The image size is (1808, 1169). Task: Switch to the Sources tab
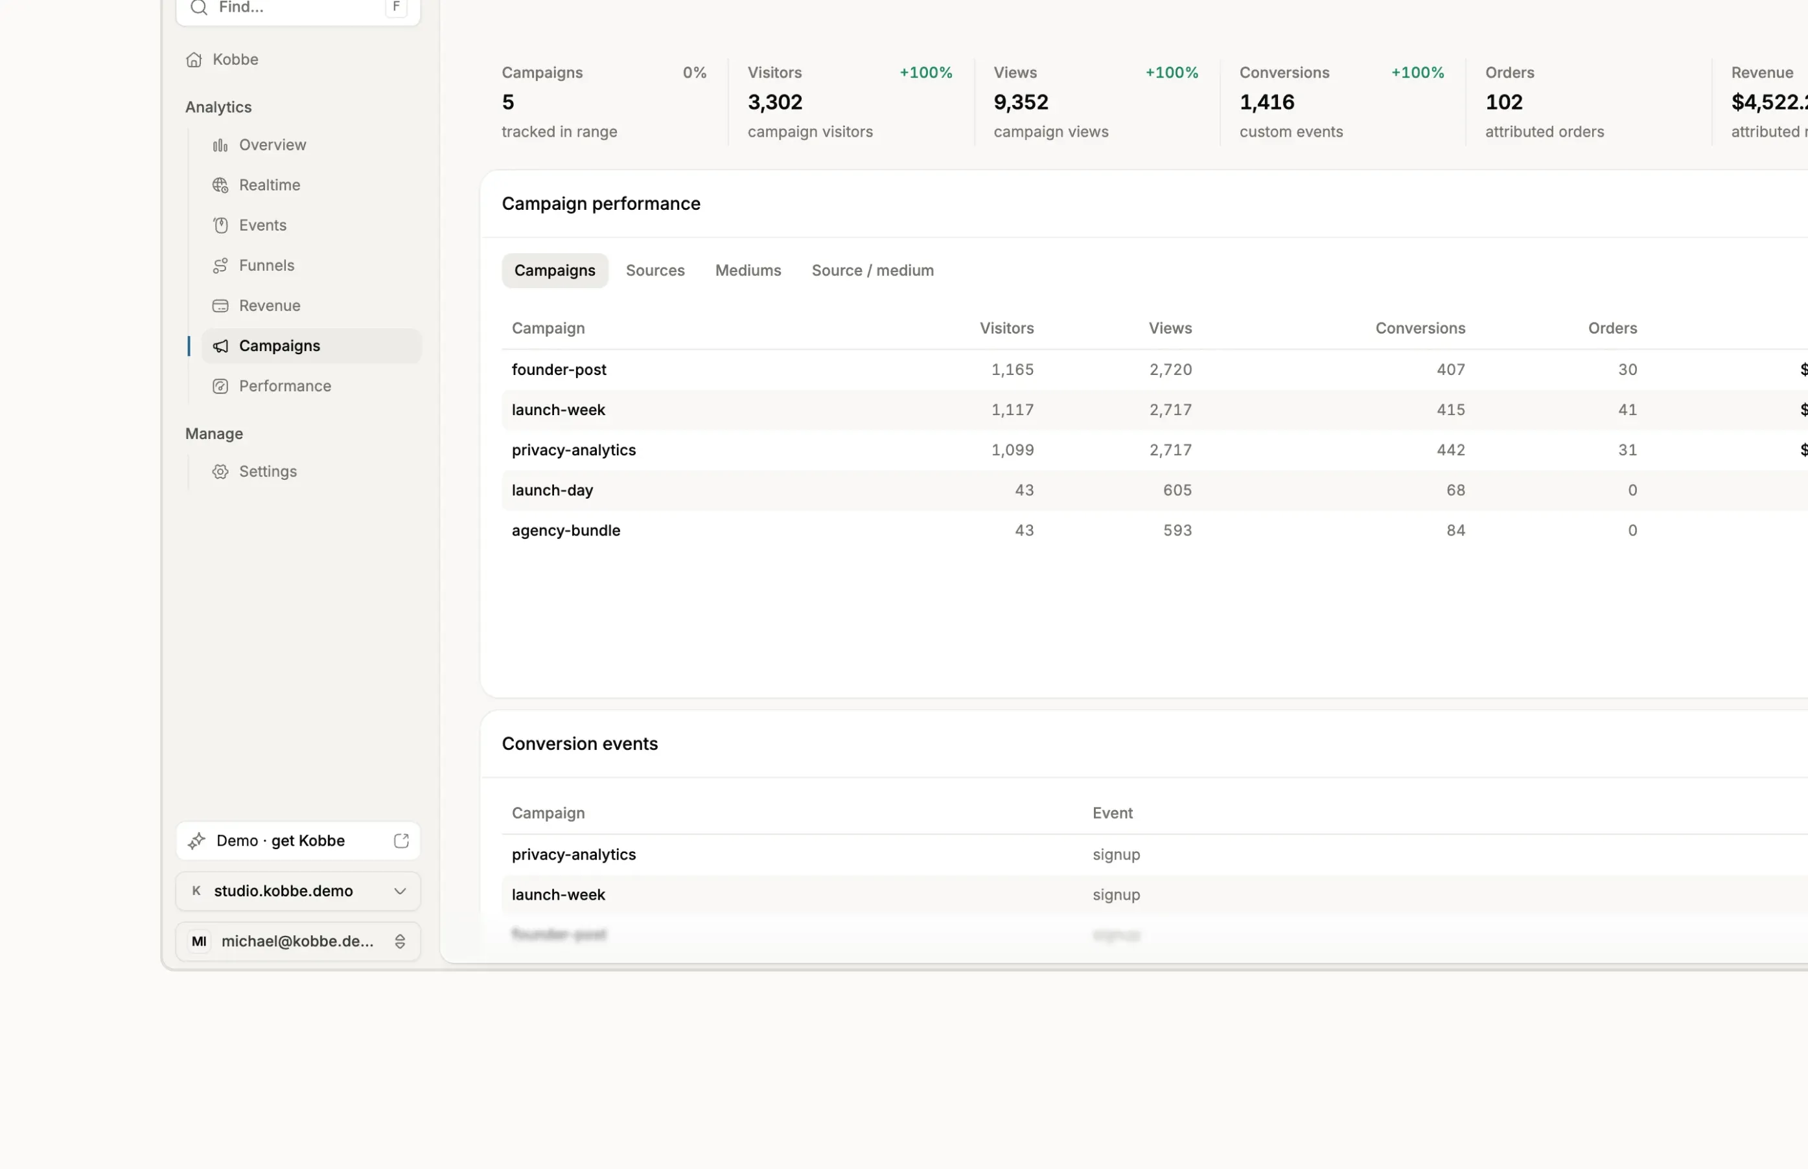[x=655, y=270]
